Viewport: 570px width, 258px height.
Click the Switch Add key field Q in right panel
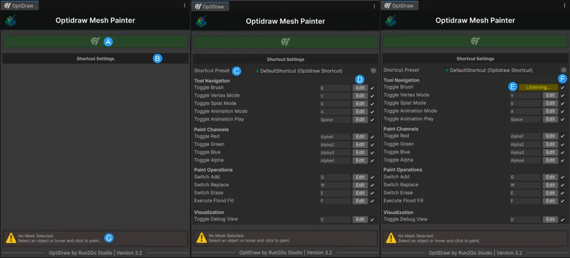pos(525,177)
